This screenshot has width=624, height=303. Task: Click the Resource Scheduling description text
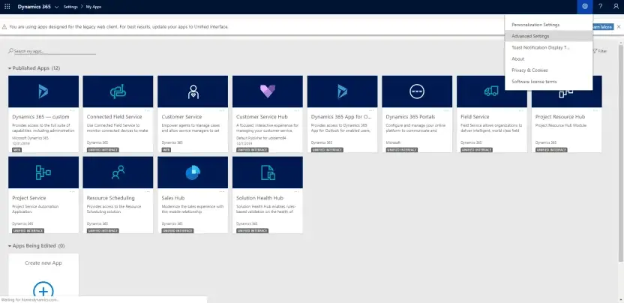pyautogui.click(x=114, y=209)
